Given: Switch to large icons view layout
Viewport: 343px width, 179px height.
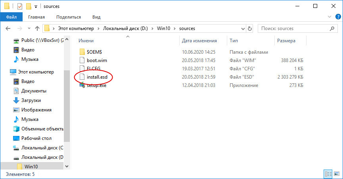Looking at the screenshot, I should [337, 174].
